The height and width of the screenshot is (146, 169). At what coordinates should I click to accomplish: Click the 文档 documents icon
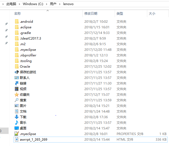(17, 111)
